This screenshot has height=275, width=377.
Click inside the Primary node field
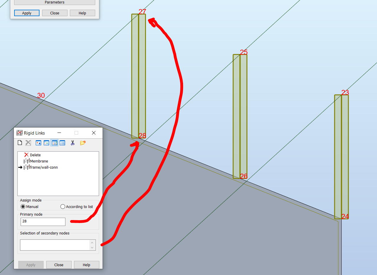coord(43,222)
